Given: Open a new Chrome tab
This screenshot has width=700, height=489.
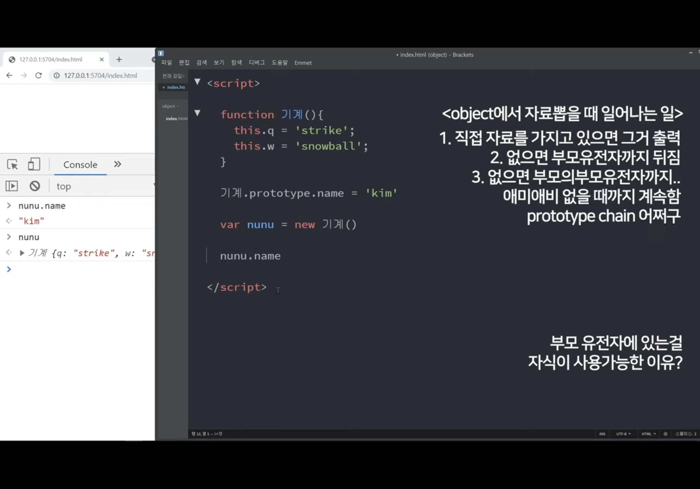Looking at the screenshot, I should coord(119,60).
